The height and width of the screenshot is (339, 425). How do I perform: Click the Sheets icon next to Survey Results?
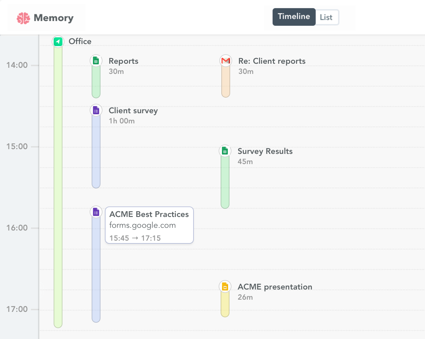pyautogui.click(x=225, y=151)
